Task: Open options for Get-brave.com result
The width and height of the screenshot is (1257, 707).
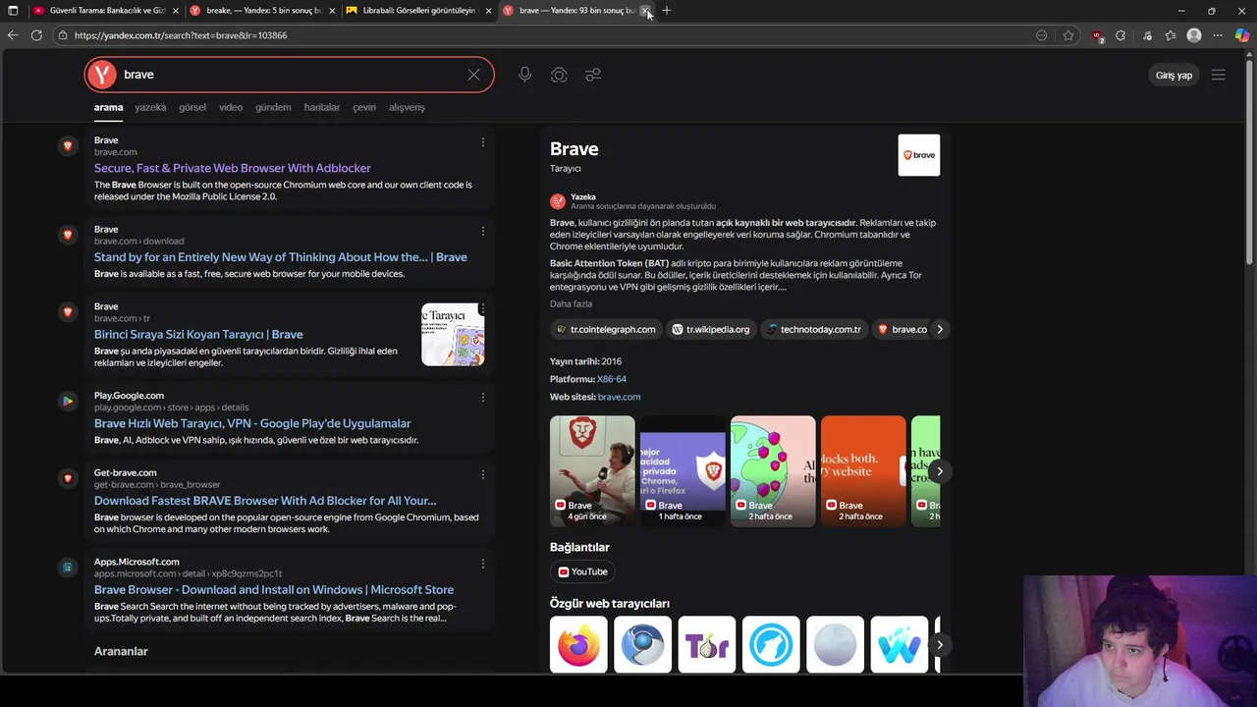Action: [x=482, y=475]
